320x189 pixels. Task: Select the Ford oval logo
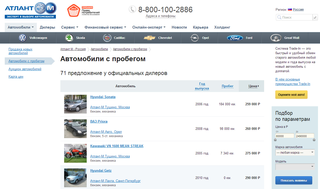click(235, 38)
